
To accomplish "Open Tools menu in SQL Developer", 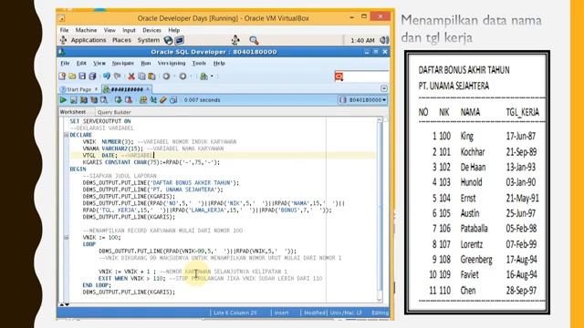I will tap(199, 63).
